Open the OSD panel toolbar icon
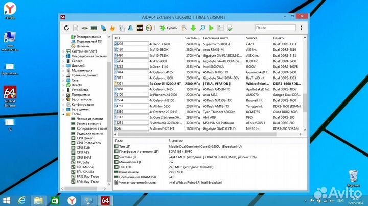 point(139,28)
